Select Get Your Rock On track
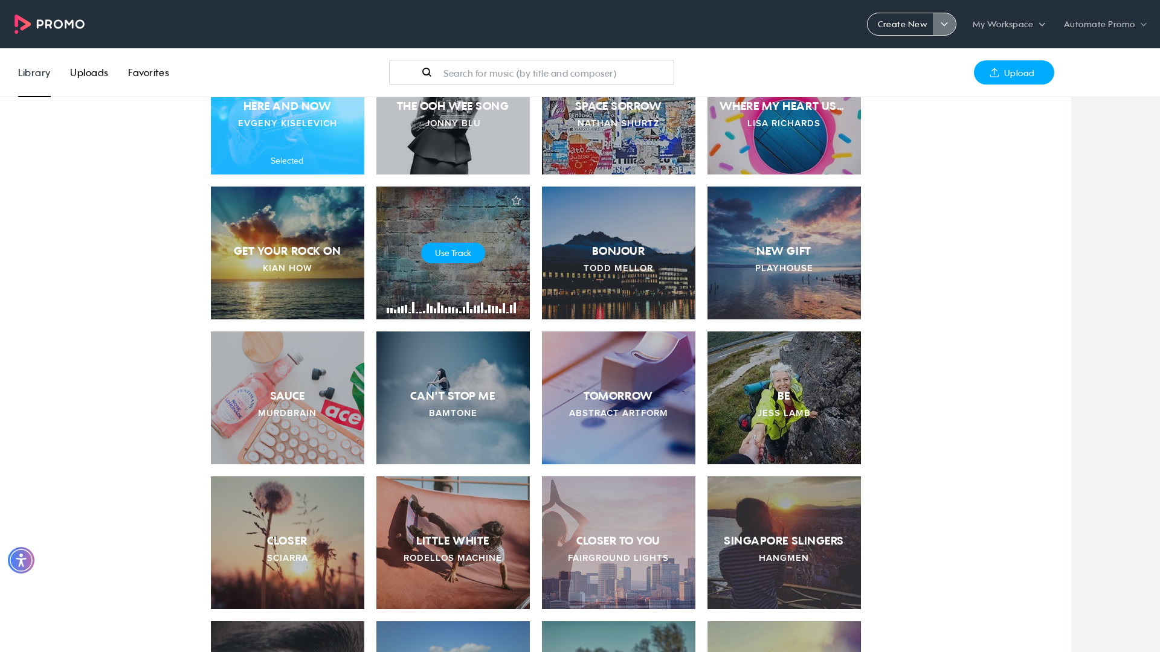Image resolution: width=1160 pixels, height=652 pixels. [x=288, y=253]
